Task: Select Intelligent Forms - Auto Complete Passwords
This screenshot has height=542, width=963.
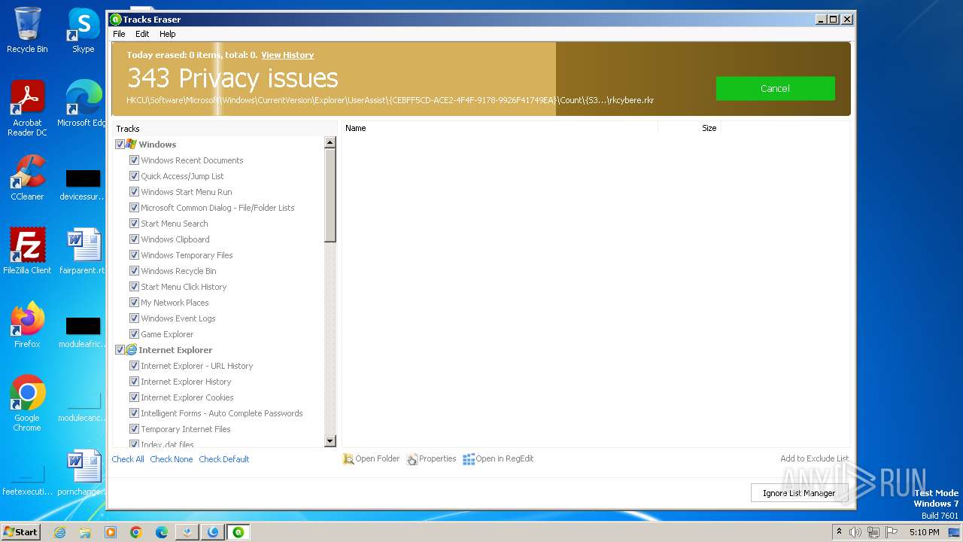Action: (222, 413)
